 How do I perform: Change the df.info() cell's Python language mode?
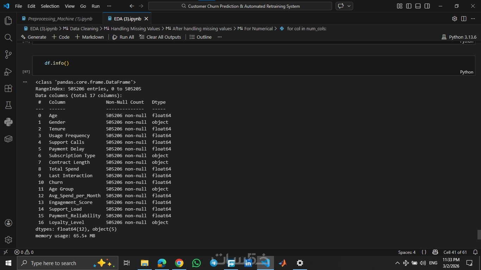[x=467, y=72]
